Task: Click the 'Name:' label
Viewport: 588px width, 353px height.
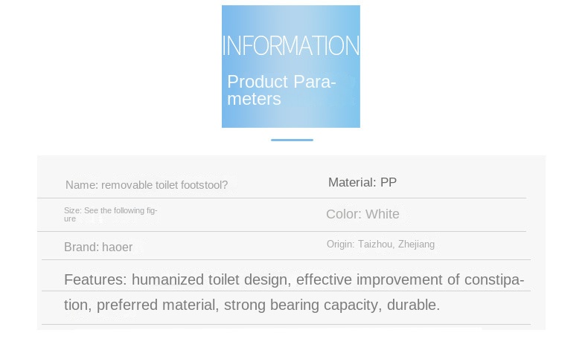Action: 81,185
